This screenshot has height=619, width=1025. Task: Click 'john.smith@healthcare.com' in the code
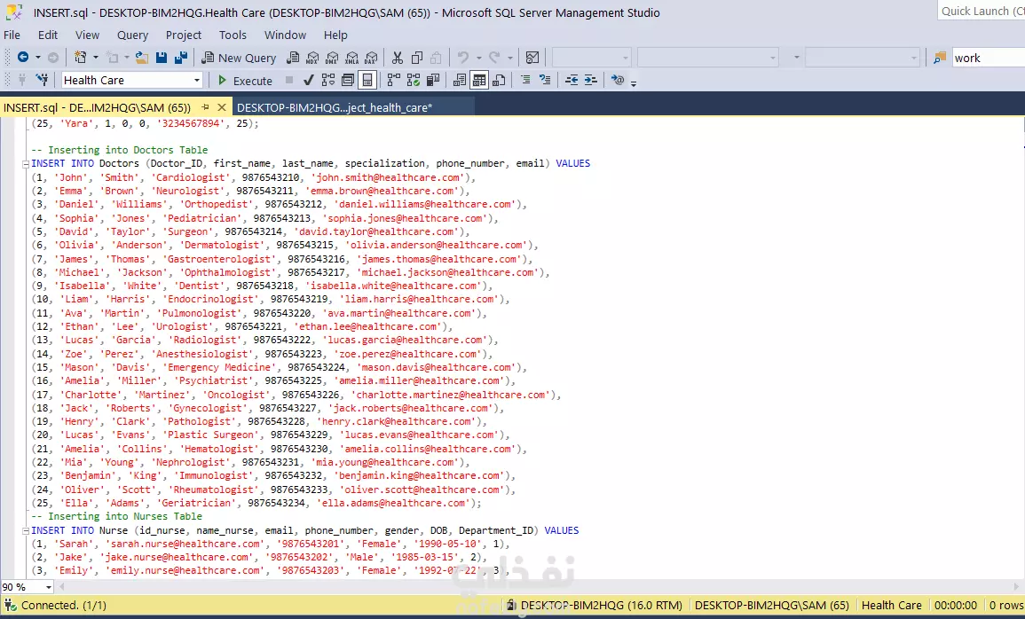tap(389, 177)
